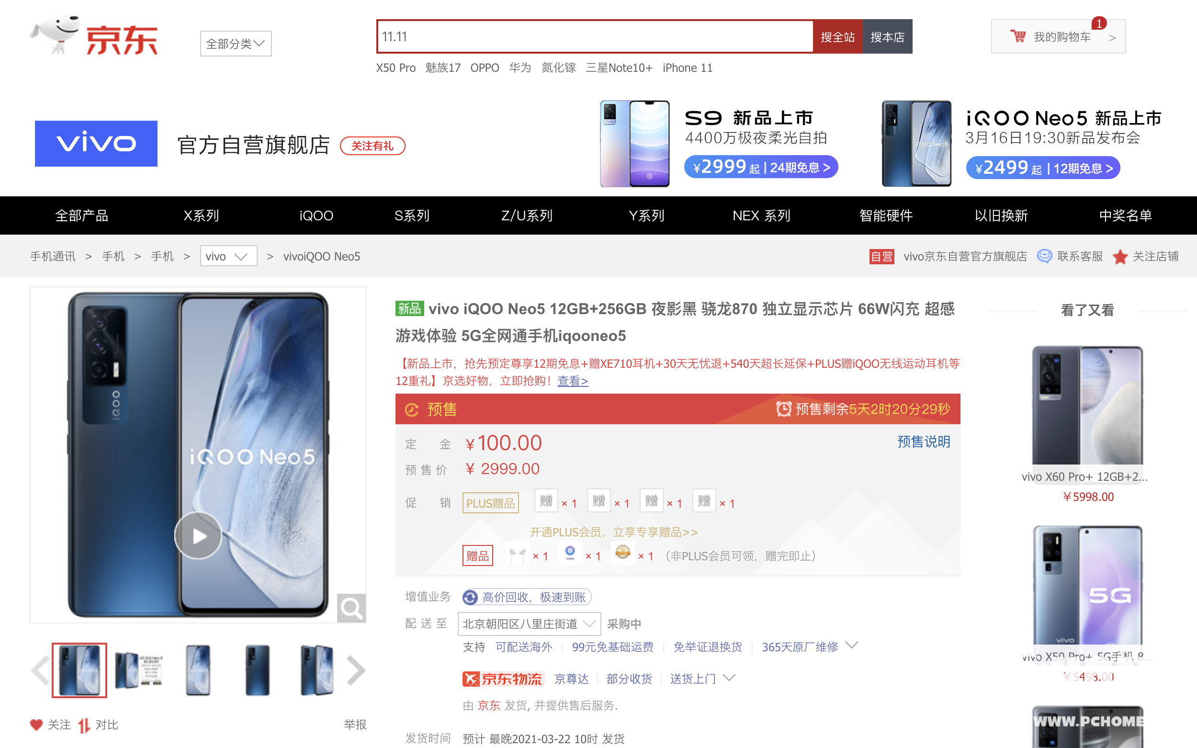Click the 联系客服 chat icon
The image size is (1197, 748).
[x=1044, y=256]
